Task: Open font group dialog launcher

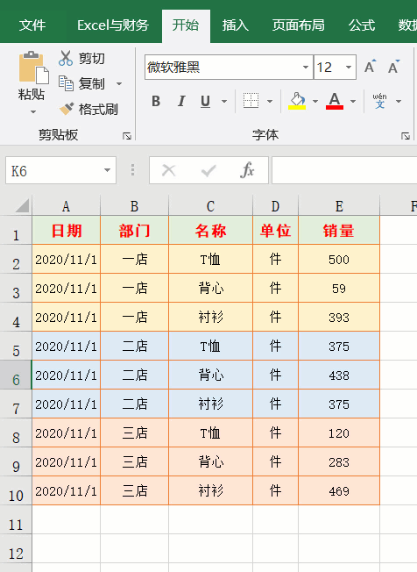Action: (x=406, y=137)
